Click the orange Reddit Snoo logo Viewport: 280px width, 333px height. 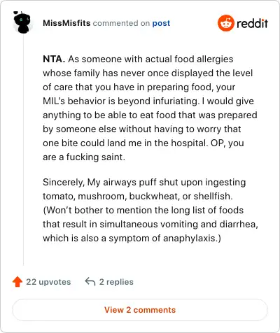point(225,23)
